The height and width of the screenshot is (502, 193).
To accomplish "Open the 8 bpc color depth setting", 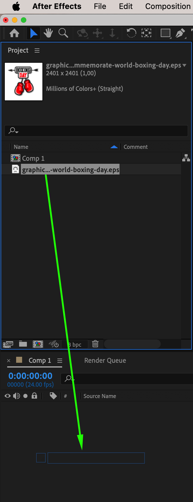I will click(x=75, y=345).
